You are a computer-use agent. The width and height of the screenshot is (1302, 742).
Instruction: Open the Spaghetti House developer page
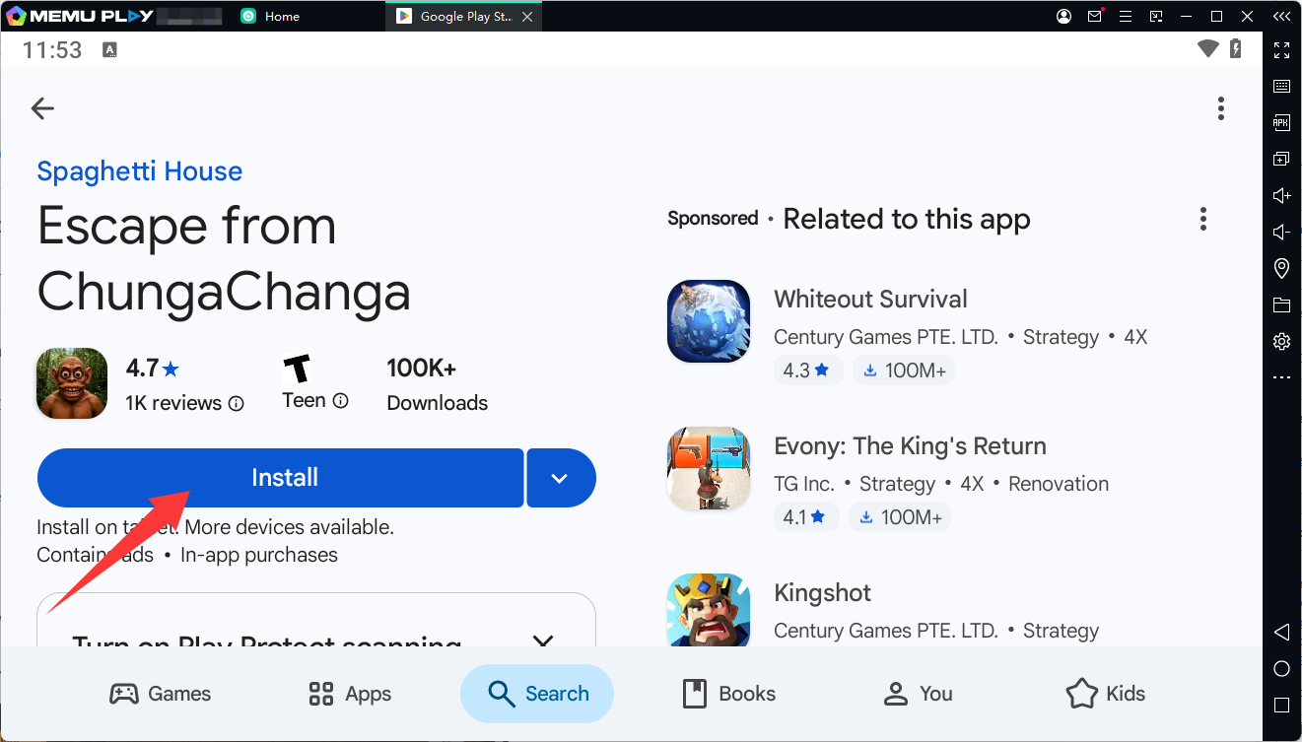(x=139, y=171)
